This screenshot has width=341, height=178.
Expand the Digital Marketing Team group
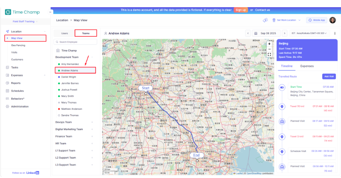(x=92, y=129)
